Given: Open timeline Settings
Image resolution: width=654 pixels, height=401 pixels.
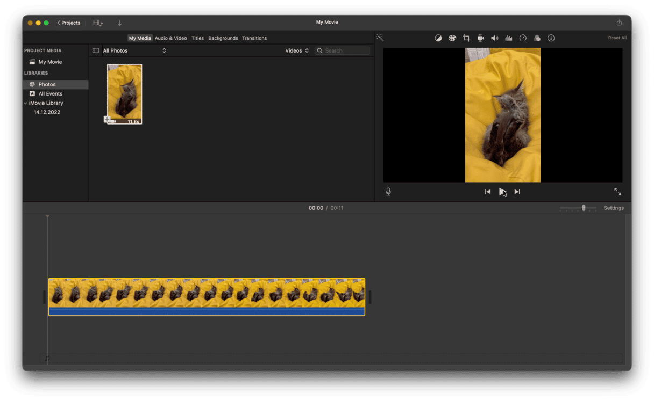Looking at the screenshot, I should coord(614,208).
